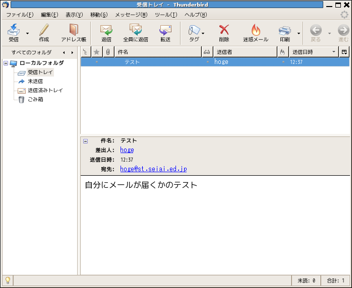This screenshot has height=288, width=352.
Task: Open the ツール(T) menu
Action: [x=166, y=15]
